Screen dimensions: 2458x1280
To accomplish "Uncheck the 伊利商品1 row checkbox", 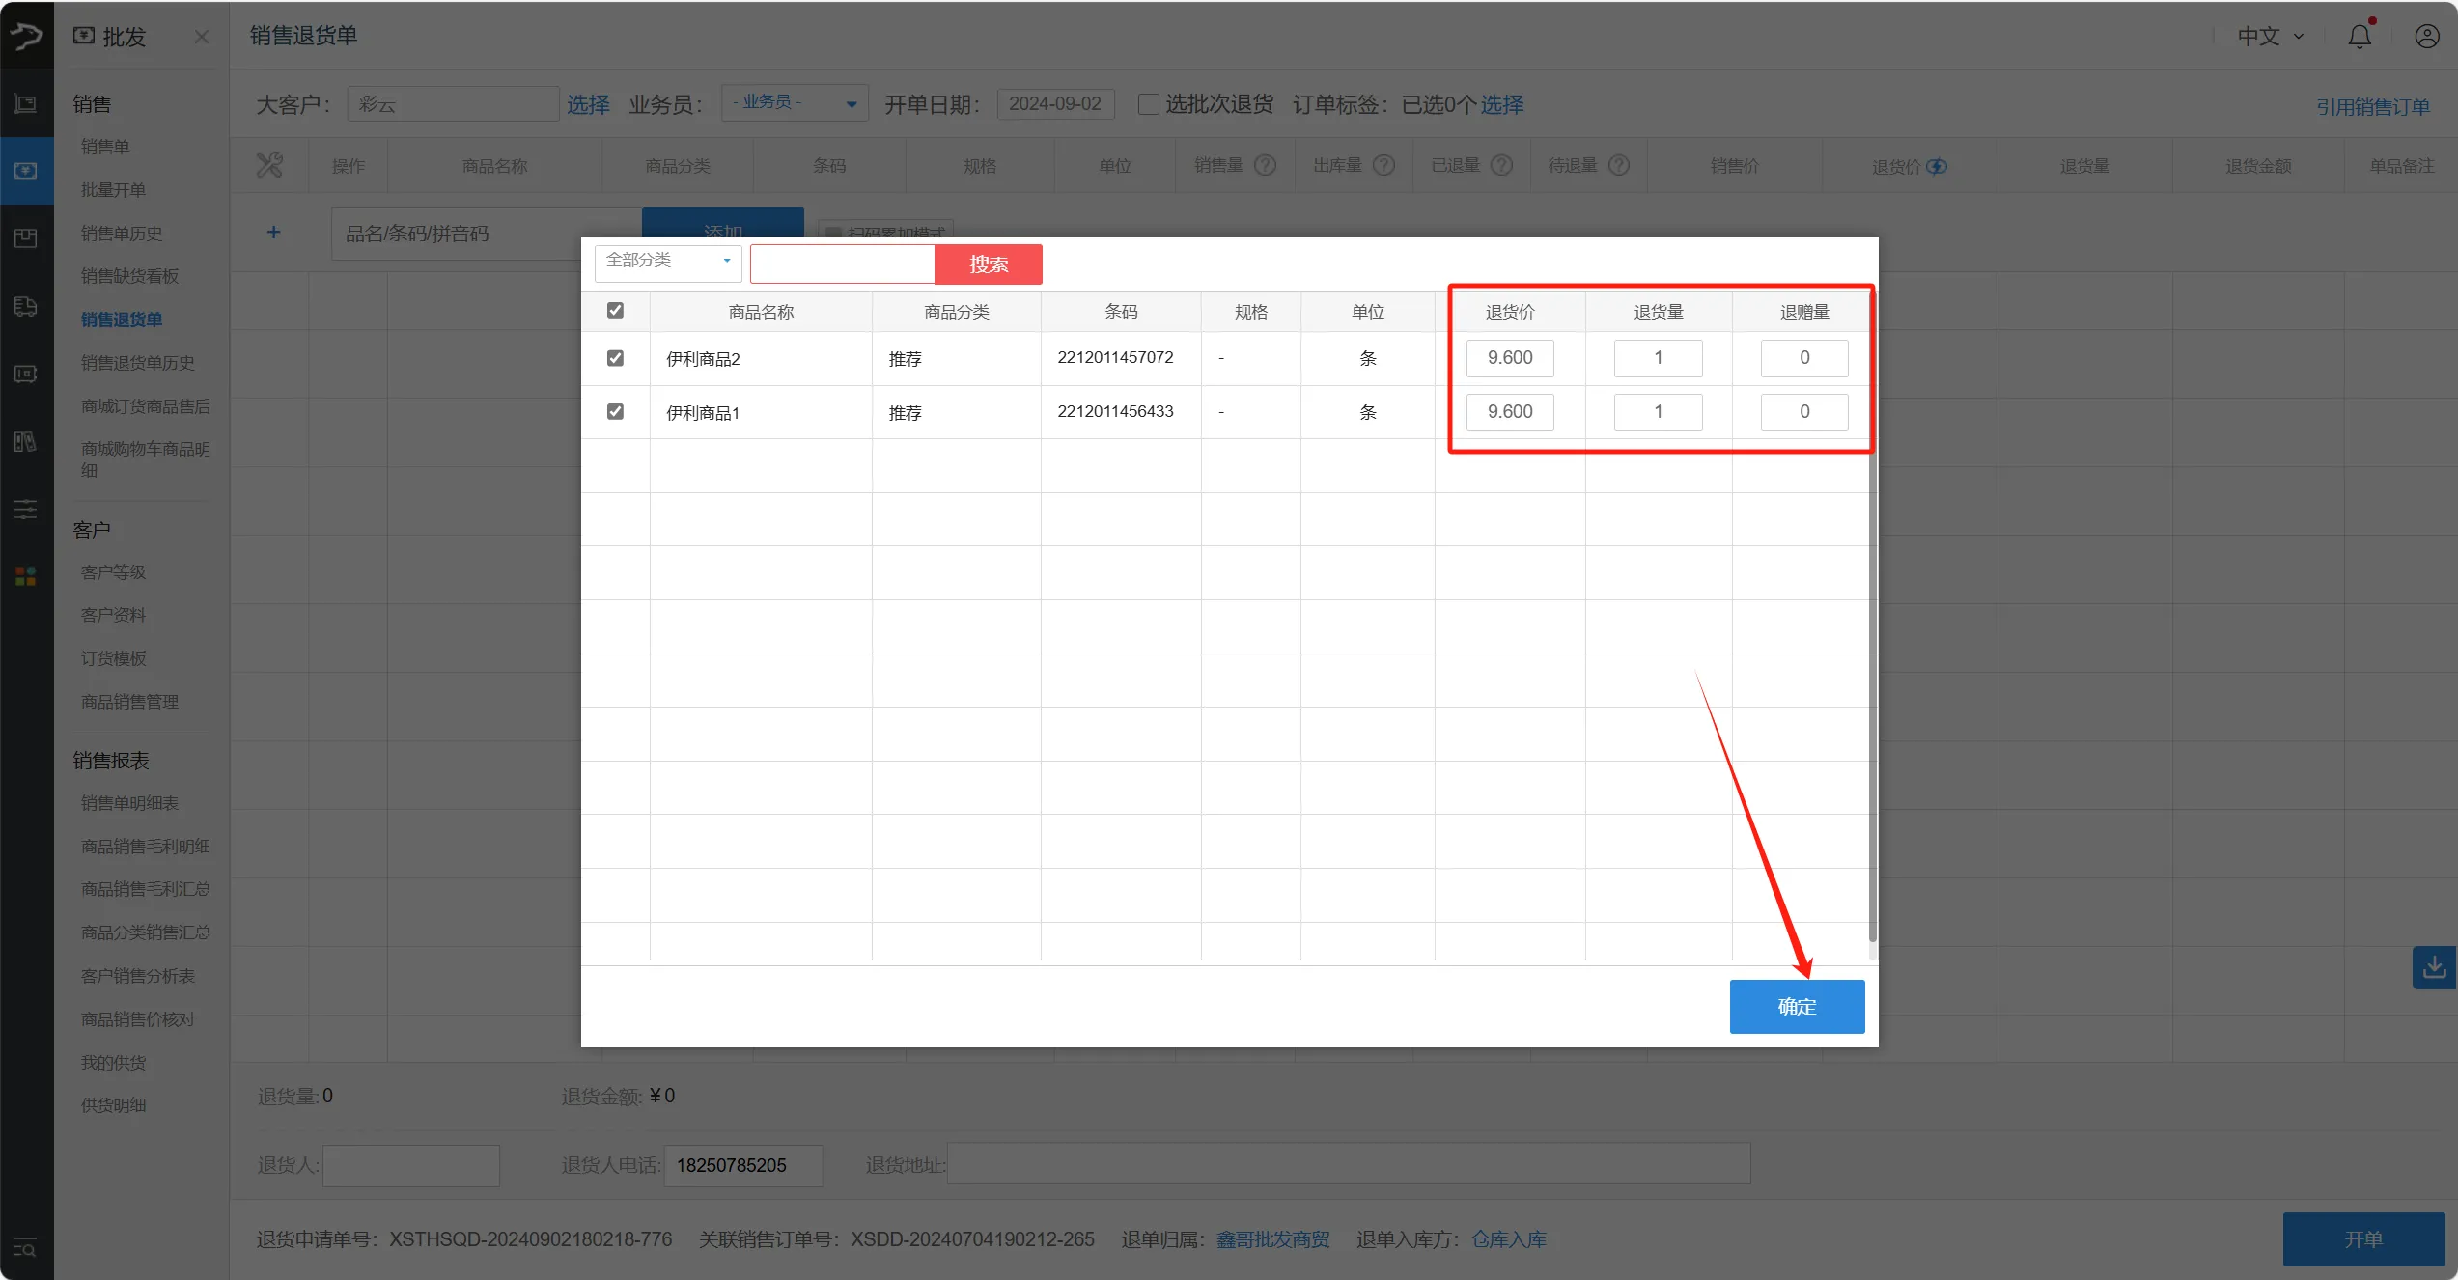I will tap(615, 412).
